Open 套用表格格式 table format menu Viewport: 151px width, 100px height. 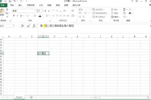click(100, 13)
